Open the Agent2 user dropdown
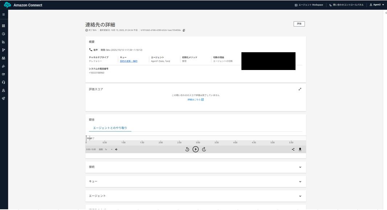387x210 pixels. click(x=376, y=5)
